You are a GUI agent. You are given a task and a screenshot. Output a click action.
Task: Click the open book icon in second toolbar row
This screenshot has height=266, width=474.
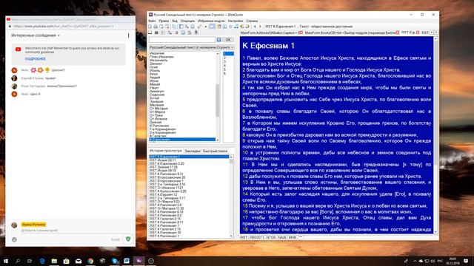tap(150, 33)
